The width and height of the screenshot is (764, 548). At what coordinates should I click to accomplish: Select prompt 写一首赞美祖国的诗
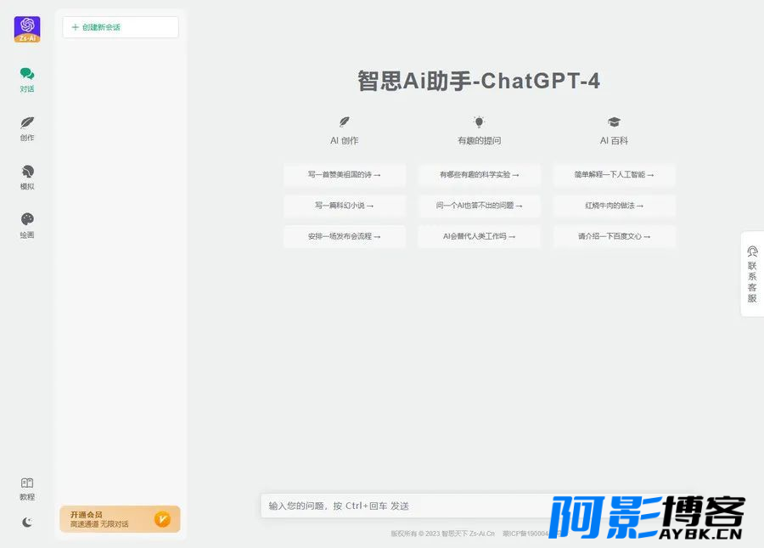345,174
